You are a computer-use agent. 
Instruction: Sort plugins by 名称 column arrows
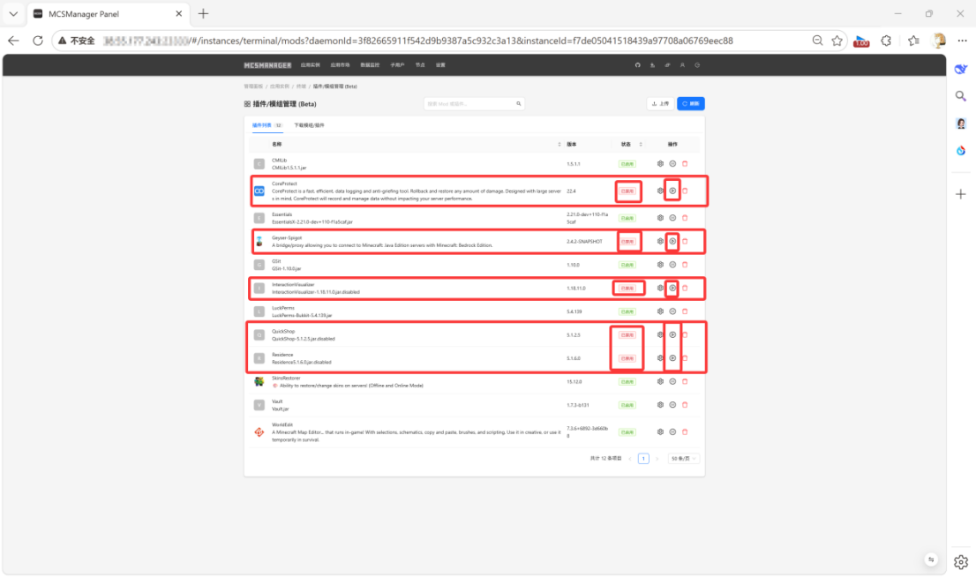[x=559, y=145]
